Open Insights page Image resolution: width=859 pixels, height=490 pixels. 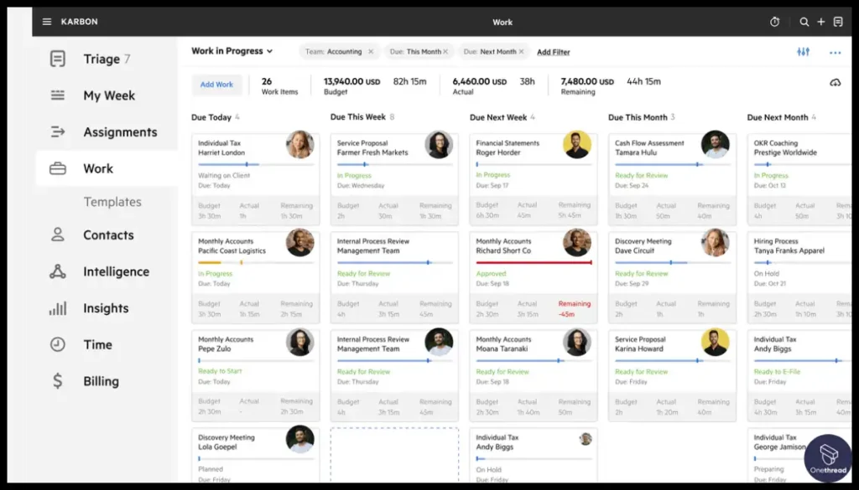coord(107,308)
